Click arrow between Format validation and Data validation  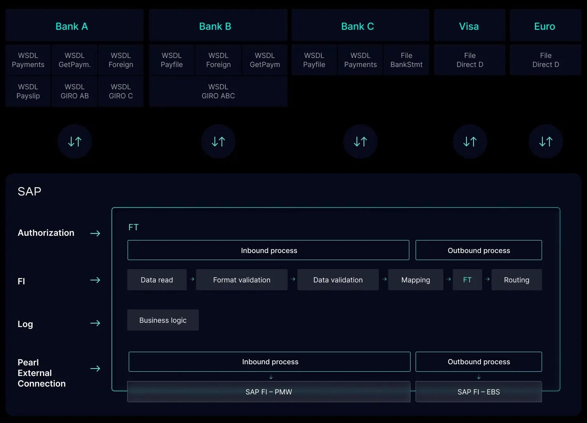click(x=293, y=279)
